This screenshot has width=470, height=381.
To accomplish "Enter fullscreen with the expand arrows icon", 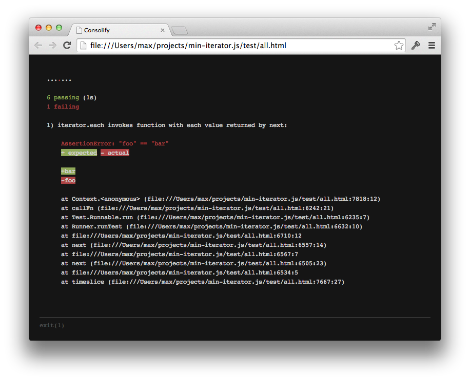I will click(x=432, y=27).
